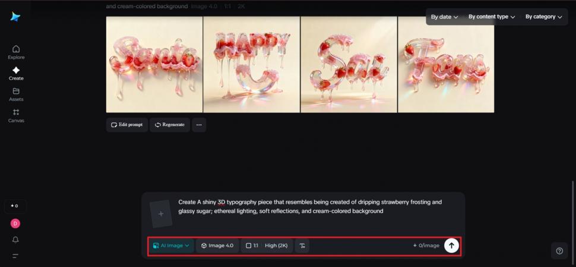The width and height of the screenshot is (576, 267).
Task: Click the user profile avatar
Action: click(x=15, y=224)
